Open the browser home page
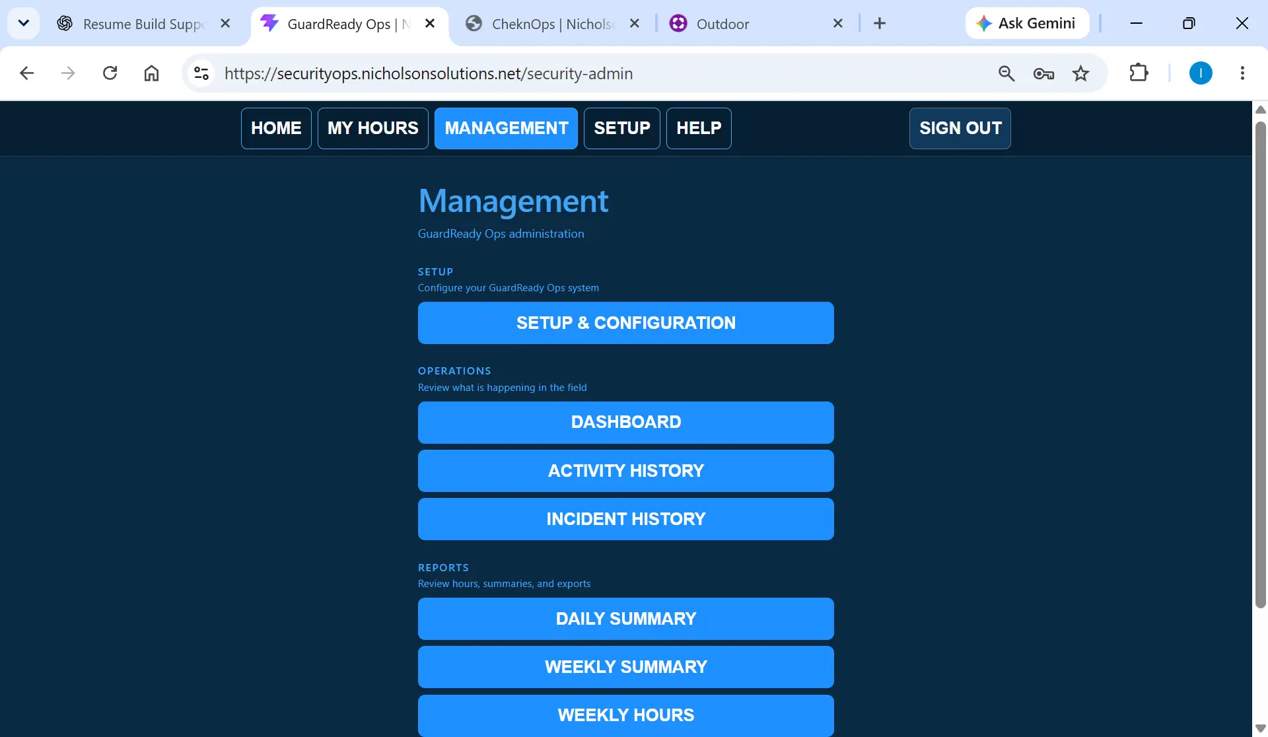Screen dimensions: 1268x737 [151, 73]
